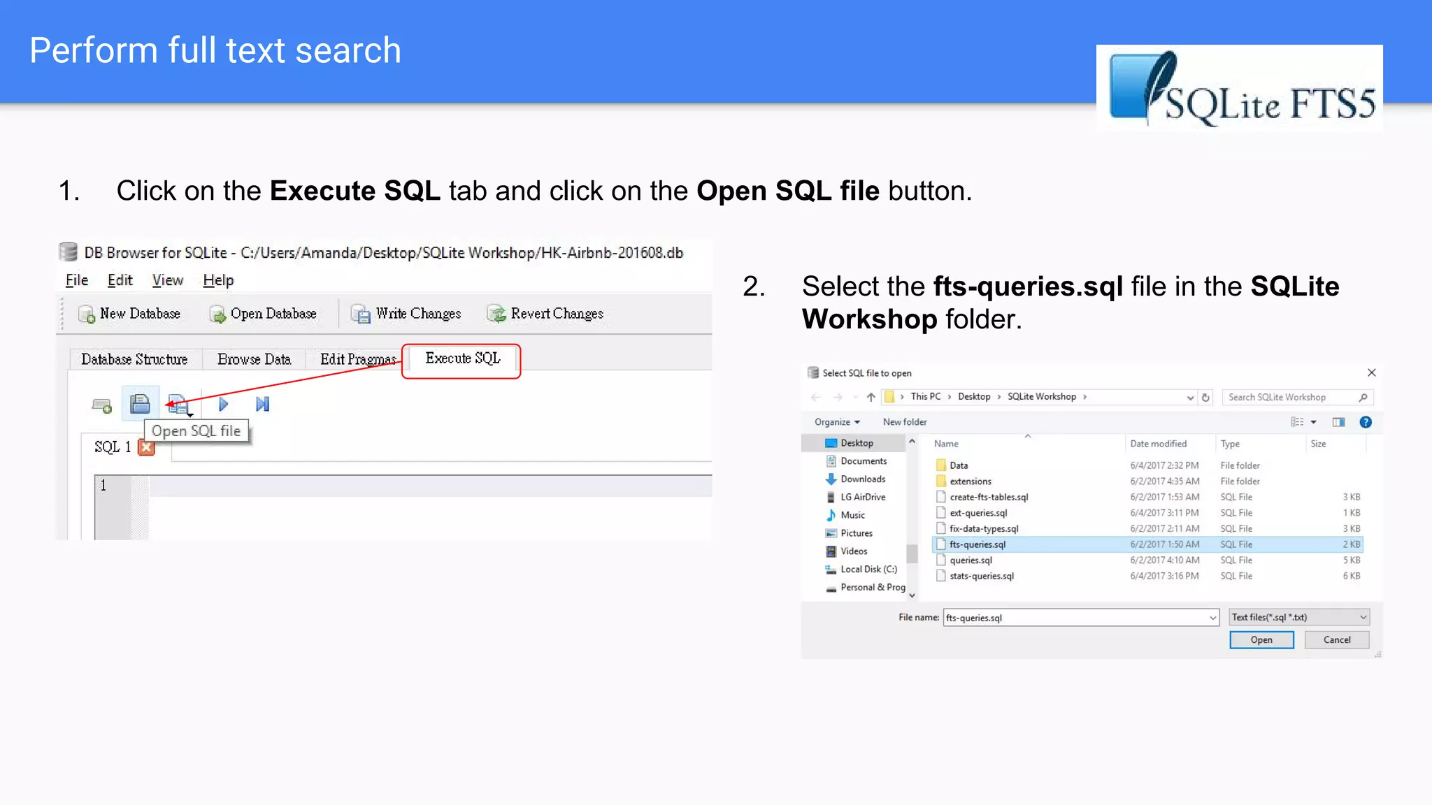Switch to the Database Structure tab
The width and height of the screenshot is (1432, 805).
(x=135, y=359)
